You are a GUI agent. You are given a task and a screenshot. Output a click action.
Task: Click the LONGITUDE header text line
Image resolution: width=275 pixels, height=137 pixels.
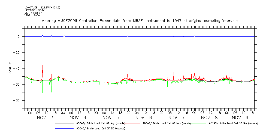pos(42,7)
